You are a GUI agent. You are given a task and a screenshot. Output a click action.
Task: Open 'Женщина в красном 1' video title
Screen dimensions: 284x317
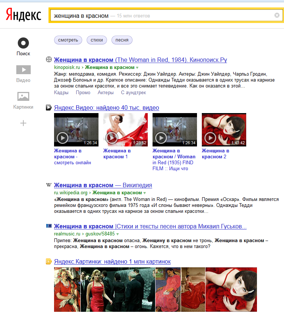[117, 153]
